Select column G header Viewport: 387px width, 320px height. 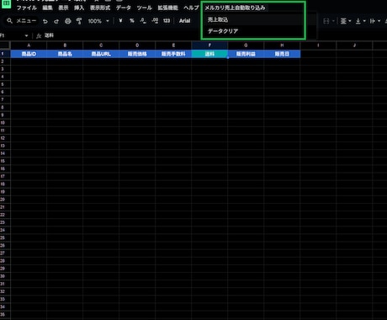[246, 45]
